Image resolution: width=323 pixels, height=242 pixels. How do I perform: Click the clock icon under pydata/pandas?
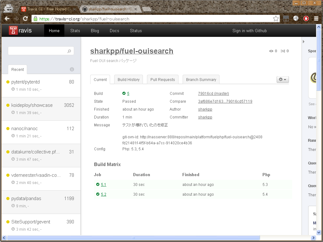pyautogui.click(x=13, y=206)
